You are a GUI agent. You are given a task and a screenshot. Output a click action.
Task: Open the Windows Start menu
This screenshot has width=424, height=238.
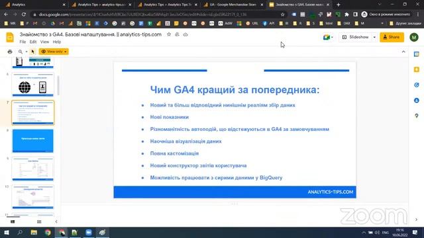pos(7,232)
